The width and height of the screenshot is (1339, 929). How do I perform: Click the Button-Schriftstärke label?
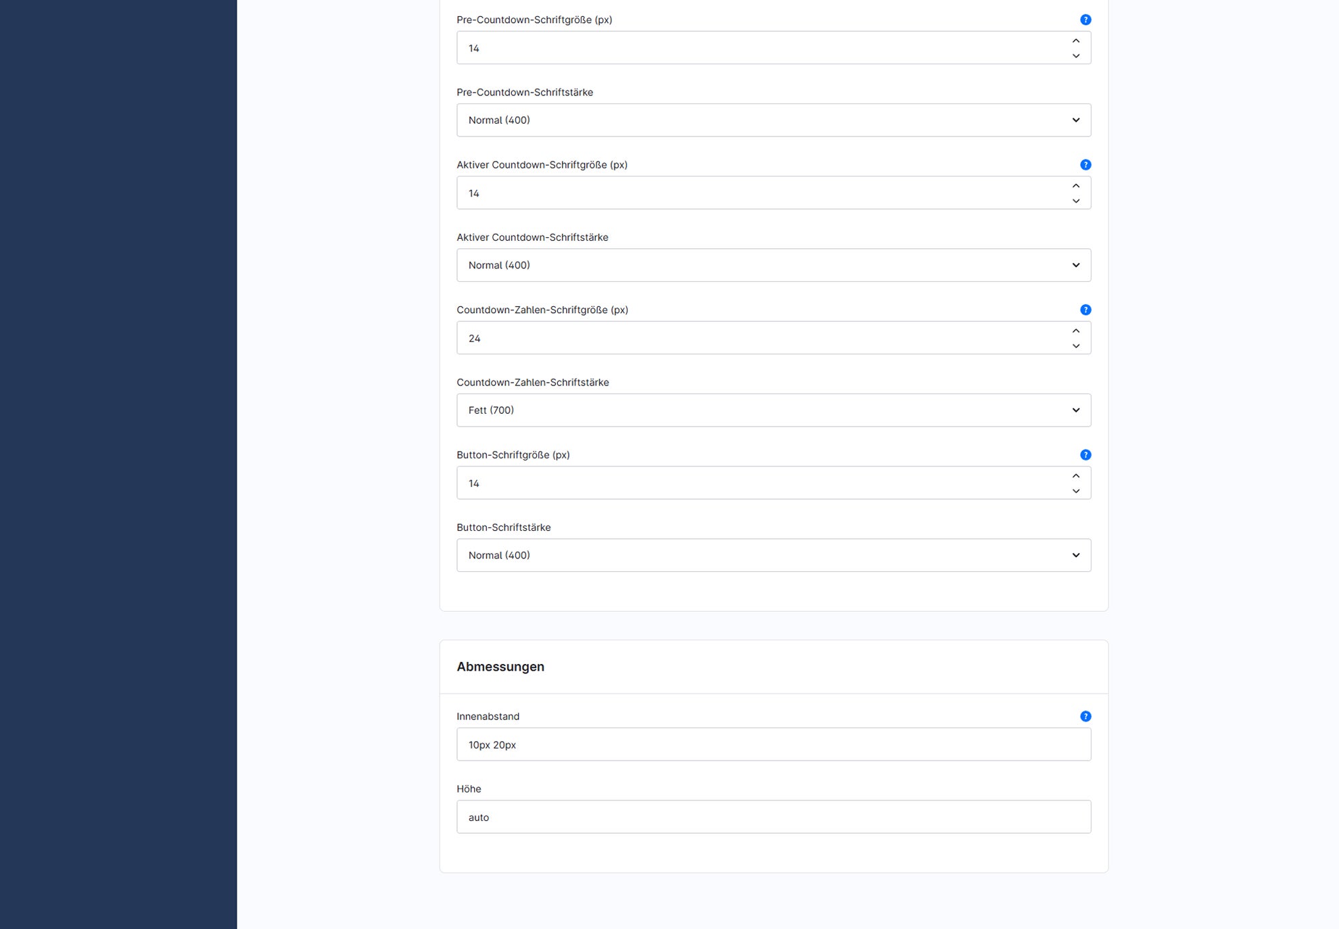coord(504,527)
